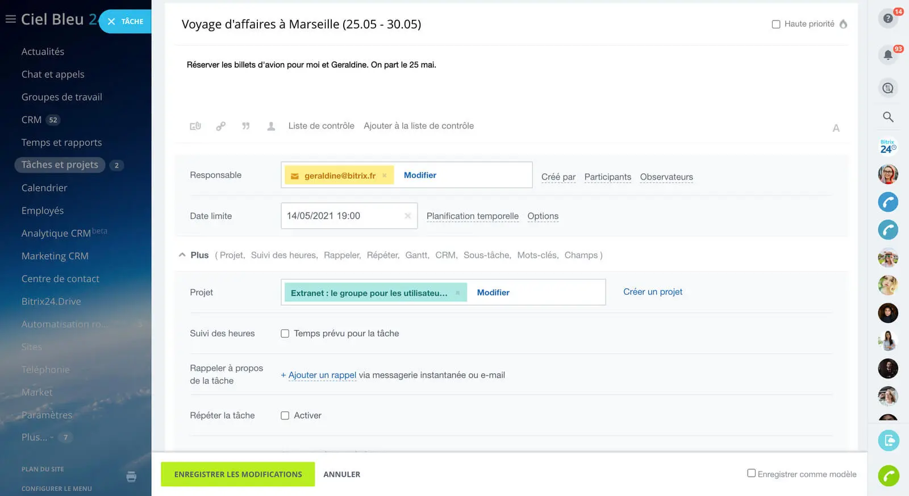Go to CRM in the sidebar
The height and width of the screenshot is (496, 909).
point(31,120)
